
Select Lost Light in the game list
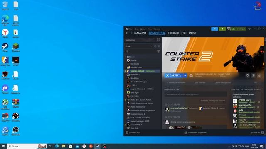134,92
